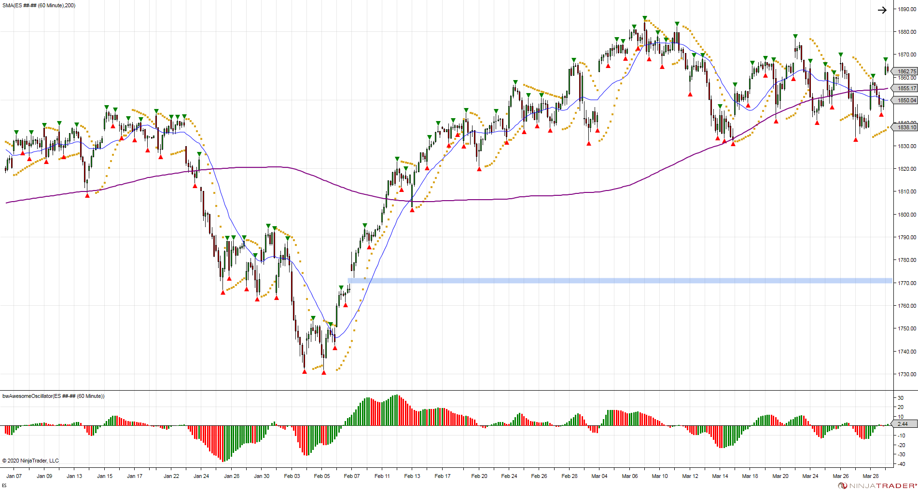Image resolution: width=918 pixels, height=490 pixels.
Task: Click the Mar 14 date label
Action: click(720, 476)
